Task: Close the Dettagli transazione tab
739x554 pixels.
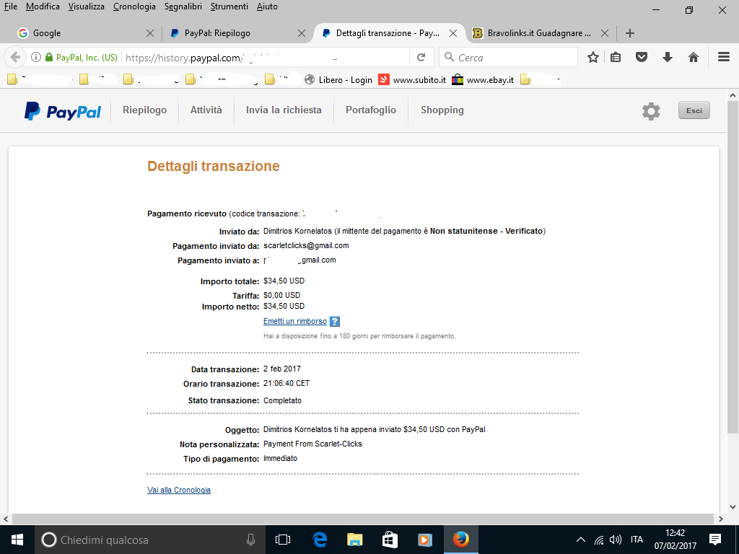Action: point(453,33)
